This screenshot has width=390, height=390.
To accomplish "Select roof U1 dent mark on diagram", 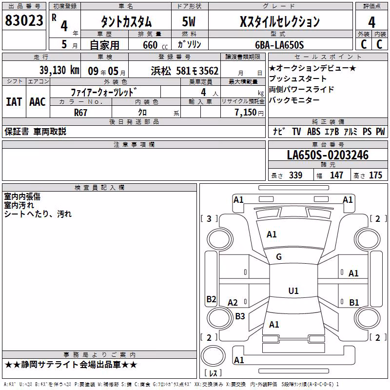I will pos(293,291).
